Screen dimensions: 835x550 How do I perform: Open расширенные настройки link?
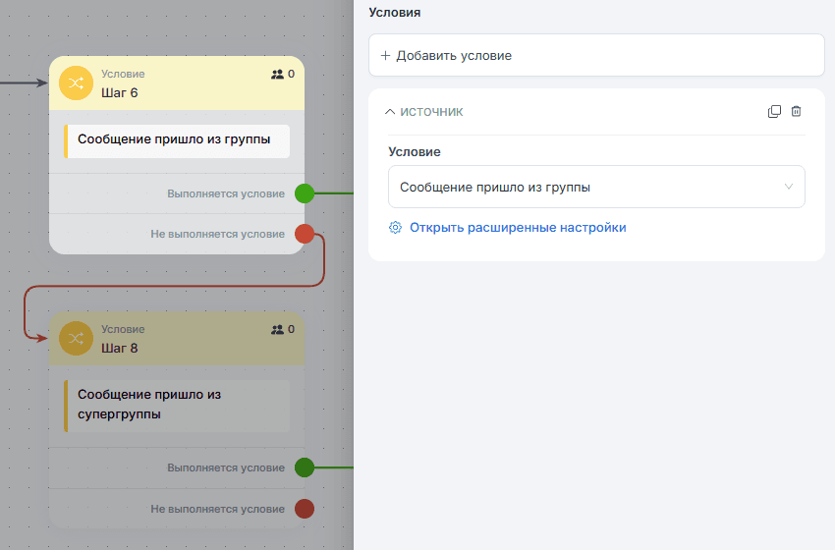tap(518, 227)
